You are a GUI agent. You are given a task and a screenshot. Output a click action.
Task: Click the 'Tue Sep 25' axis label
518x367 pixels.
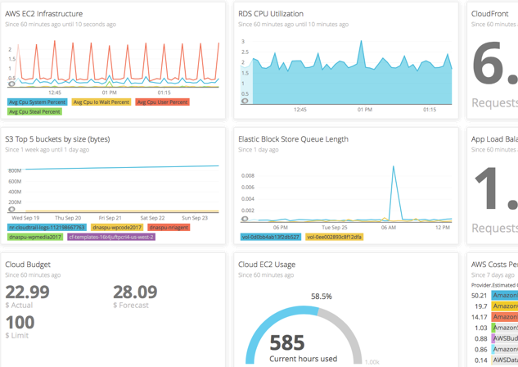tap(335, 228)
